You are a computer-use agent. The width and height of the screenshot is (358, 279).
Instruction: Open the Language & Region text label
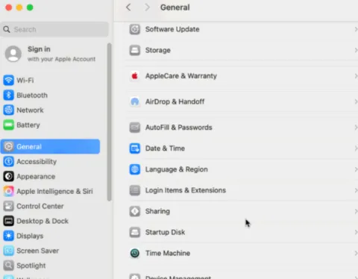177,169
